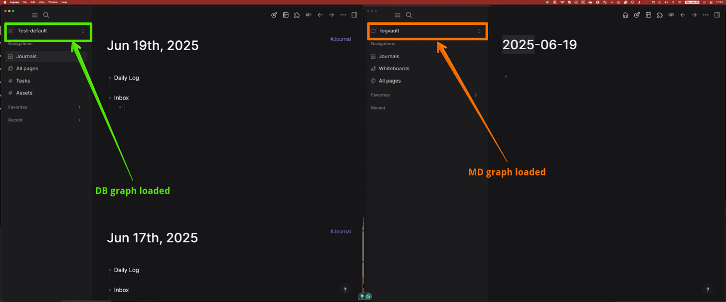Open plugins puzzle icon in Test-default window
This screenshot has height=302, width=726.
(x=297, y=15)
